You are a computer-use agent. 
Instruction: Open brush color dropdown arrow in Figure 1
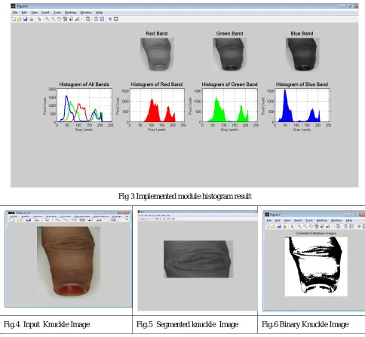click(81, 19)
